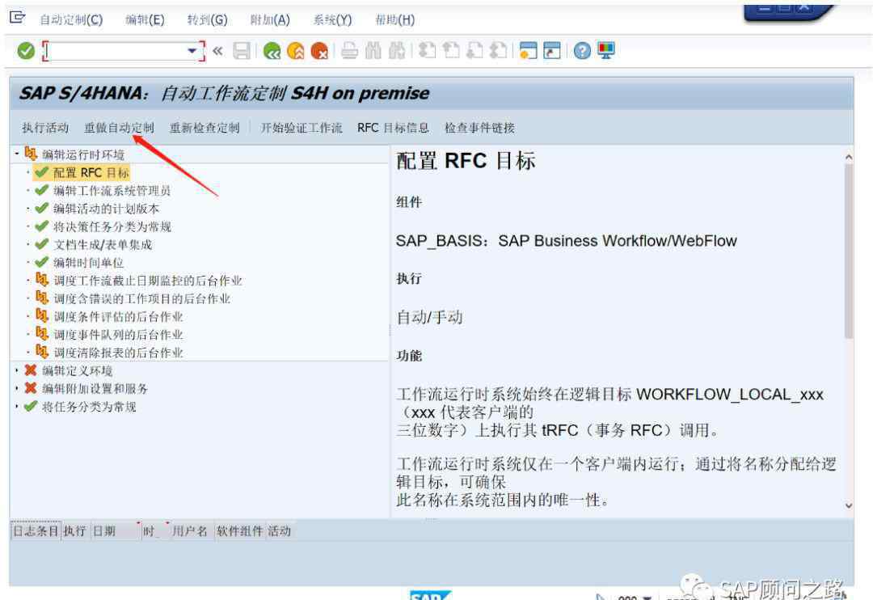Select the 配置 RFC 目标 tree item

click(91, 173)
